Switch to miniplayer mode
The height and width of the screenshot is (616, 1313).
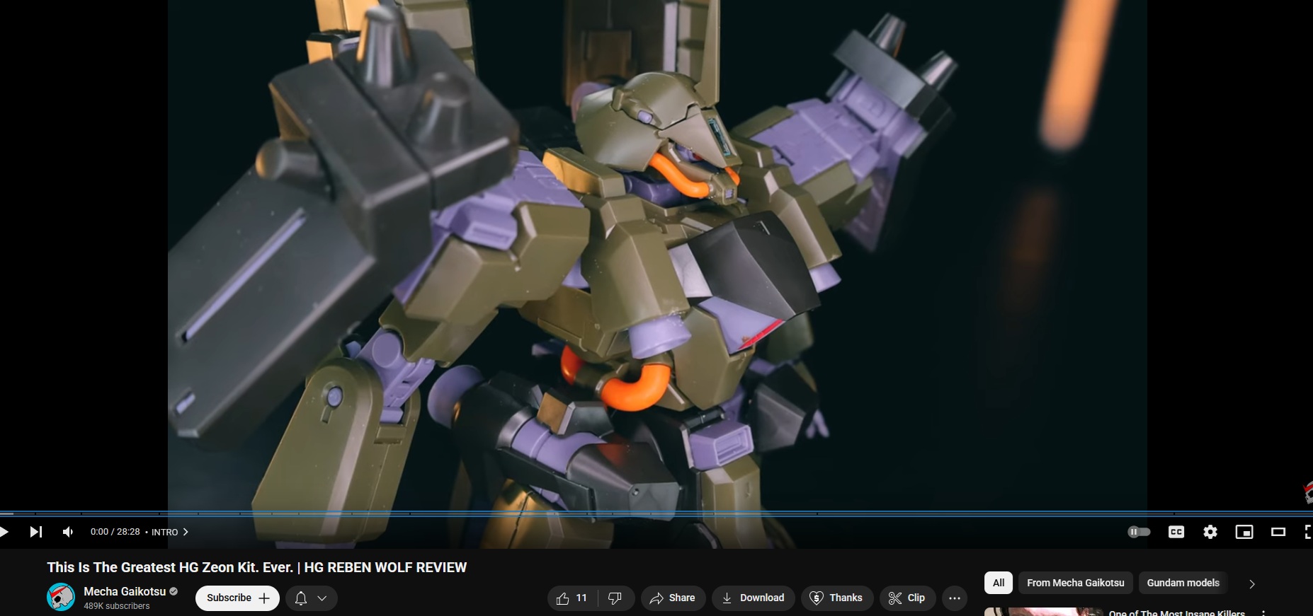point(1244,532)
